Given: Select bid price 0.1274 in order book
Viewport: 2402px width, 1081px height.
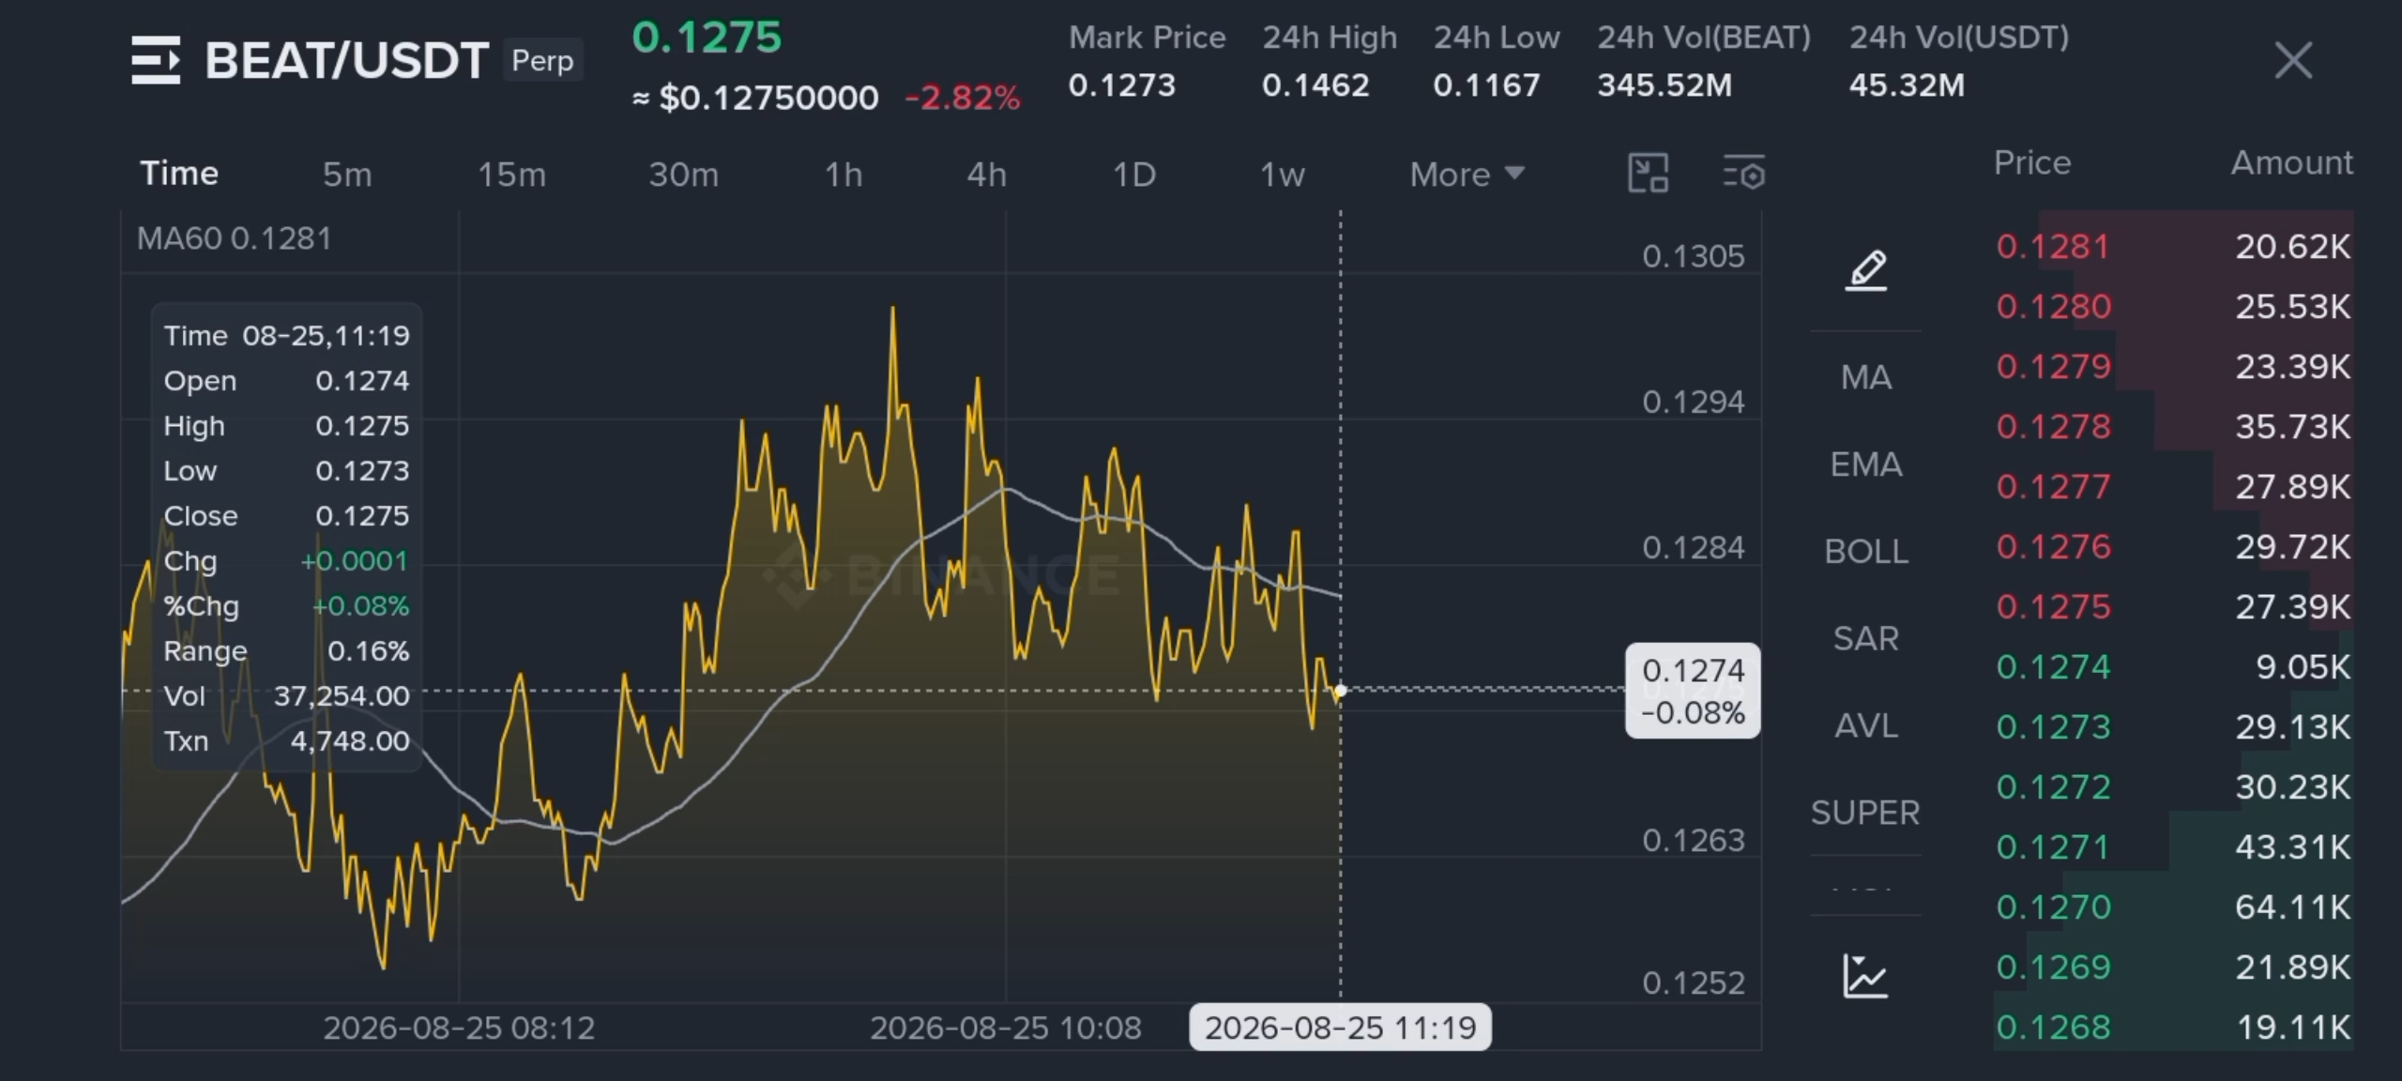Looking at the screenshot, I should coord(2053,667).
